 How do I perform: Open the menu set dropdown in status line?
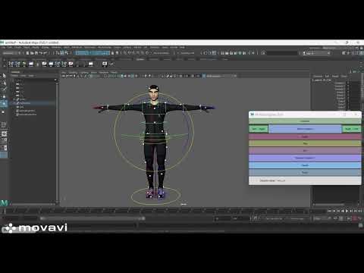11,53
